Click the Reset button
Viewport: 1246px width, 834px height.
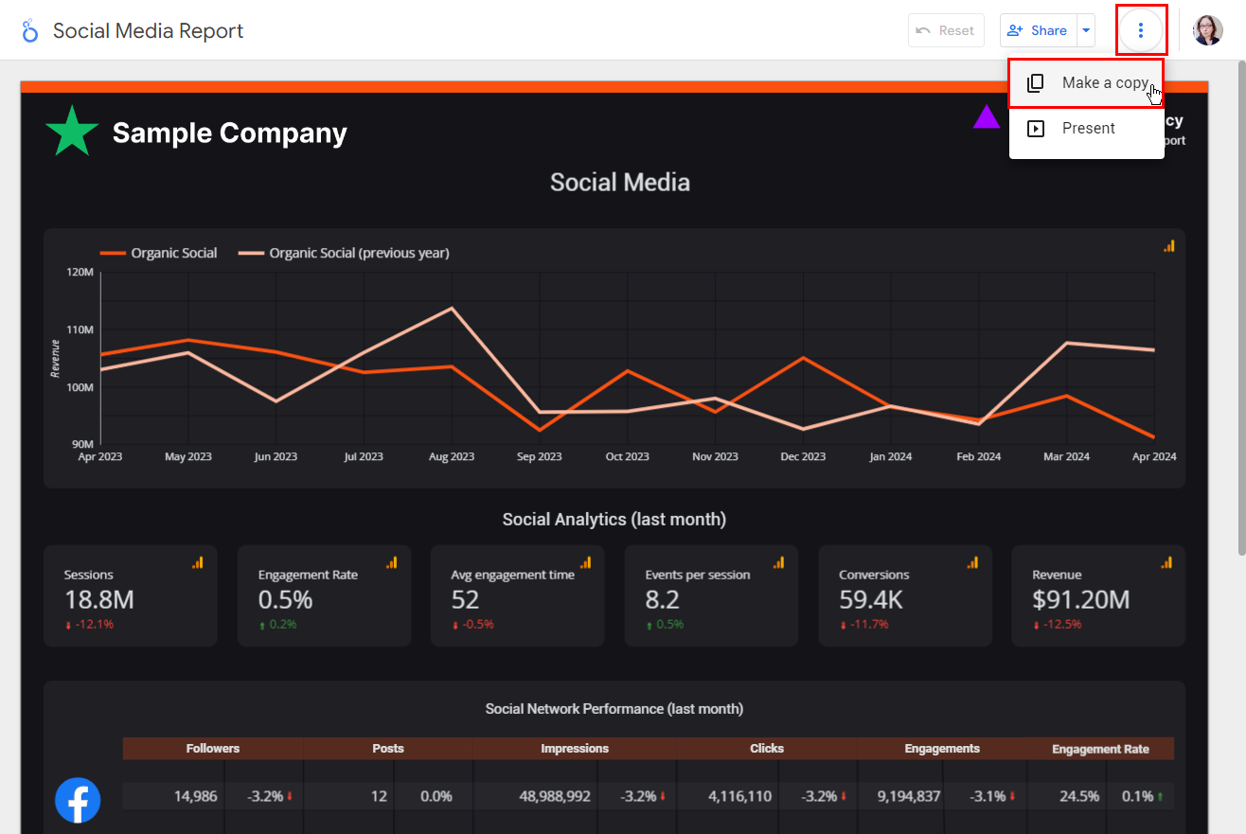coord(946,30)
